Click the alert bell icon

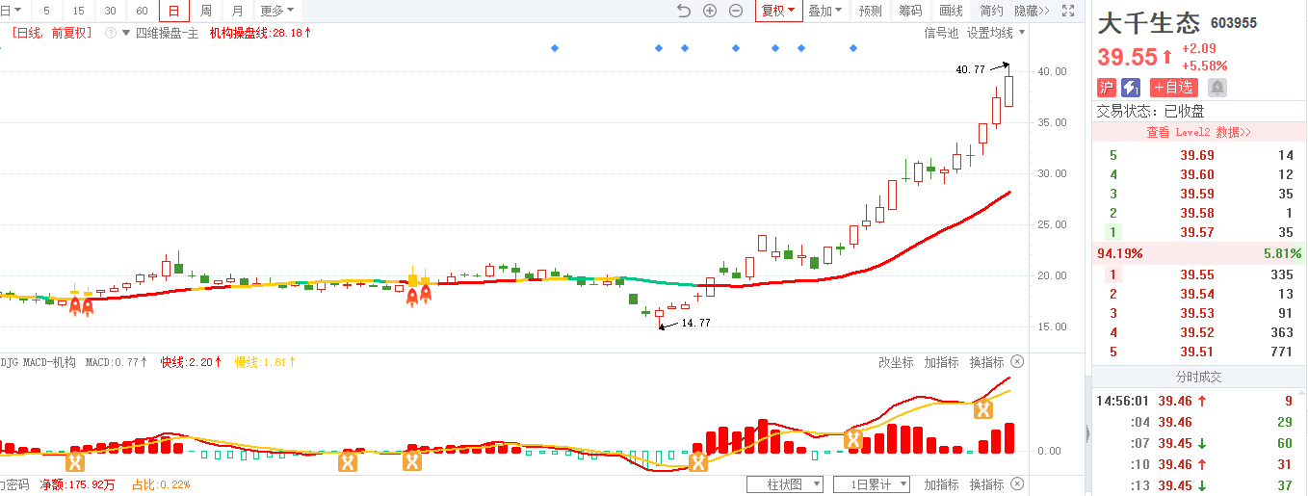pos(1217,88)
